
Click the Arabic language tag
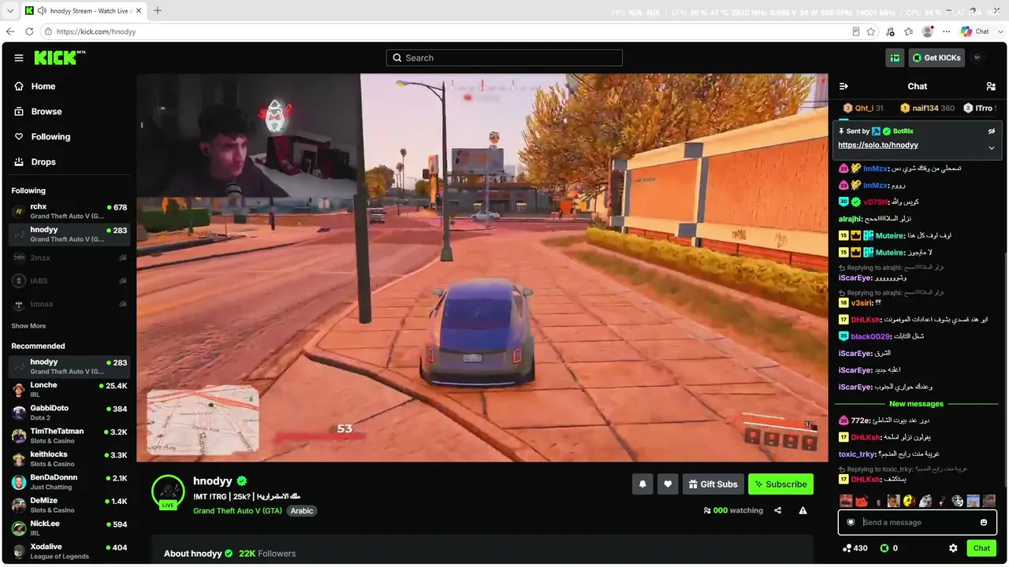[302, 511]
